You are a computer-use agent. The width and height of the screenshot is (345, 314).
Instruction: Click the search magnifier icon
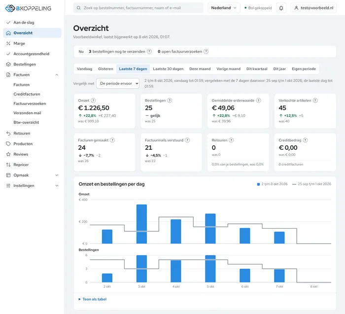78,8
